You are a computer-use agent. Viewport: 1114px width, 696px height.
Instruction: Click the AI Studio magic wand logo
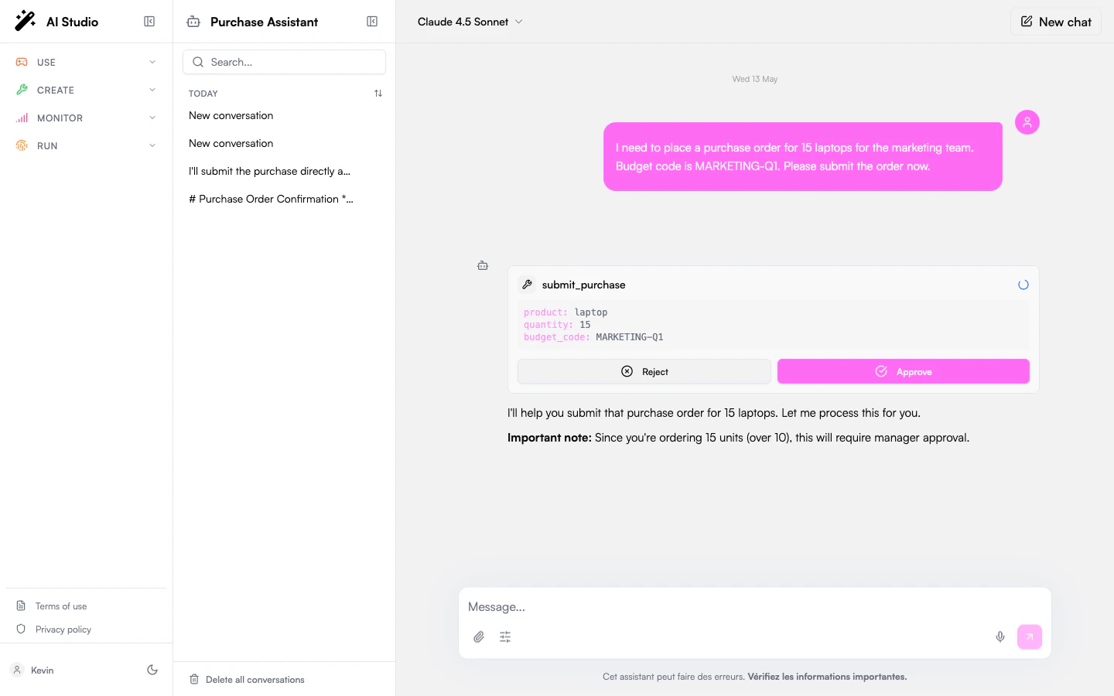click(26, 21)
